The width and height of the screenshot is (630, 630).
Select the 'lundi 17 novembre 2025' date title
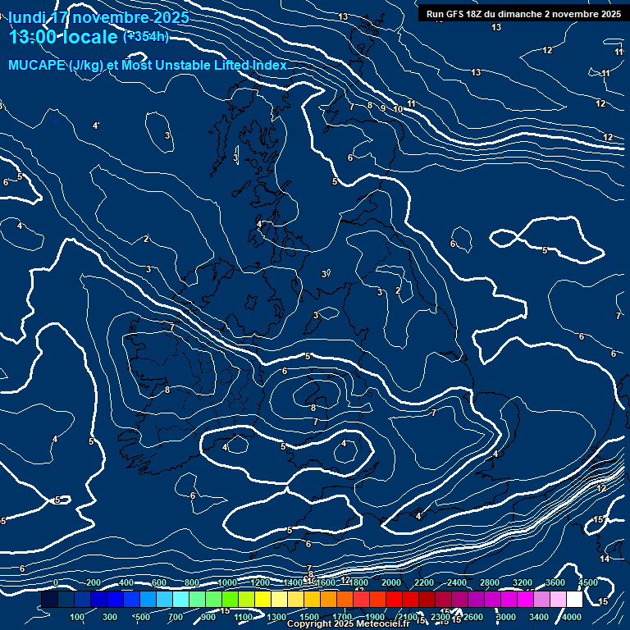pyautogui.click(x=98, y=17)
